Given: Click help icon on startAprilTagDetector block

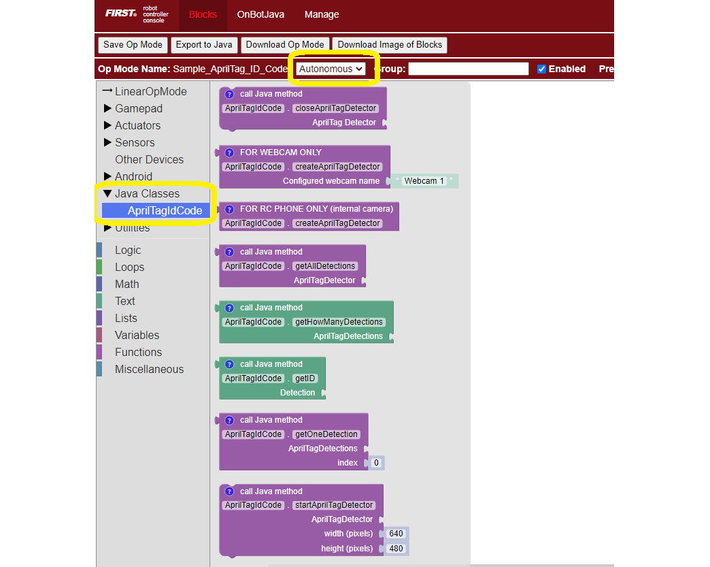Looking at the screenshot, I should click(229, 491).
